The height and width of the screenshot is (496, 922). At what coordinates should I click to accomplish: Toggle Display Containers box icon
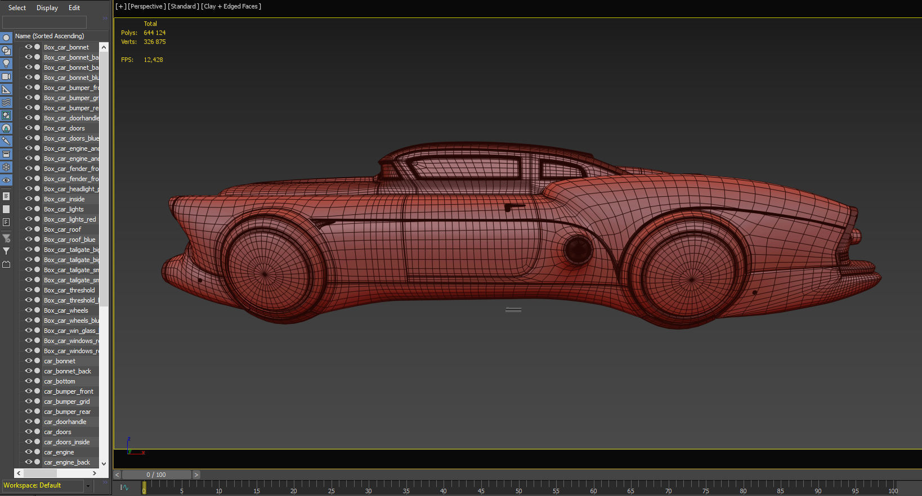coord(6,154)
